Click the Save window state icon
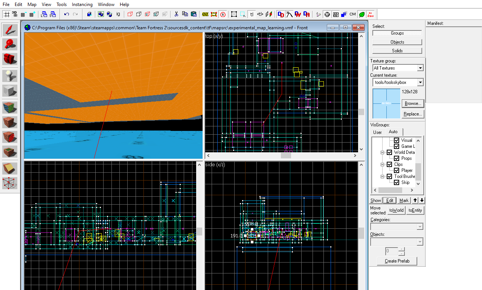The image size is (482, 290). 53,14
